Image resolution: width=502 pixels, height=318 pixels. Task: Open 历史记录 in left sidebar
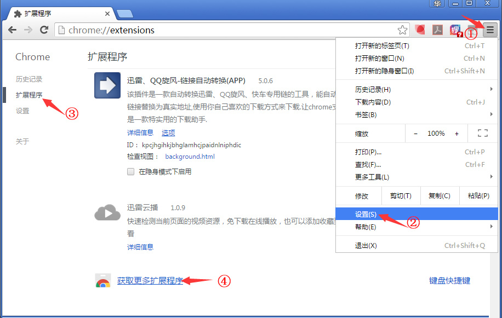pos(29,79)
